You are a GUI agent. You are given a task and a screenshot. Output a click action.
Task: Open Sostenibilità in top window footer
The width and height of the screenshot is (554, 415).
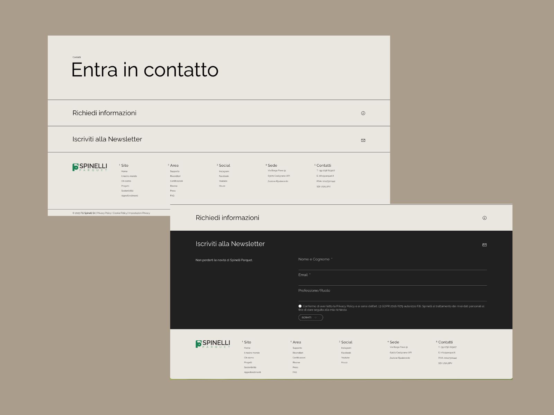[127, 191]
